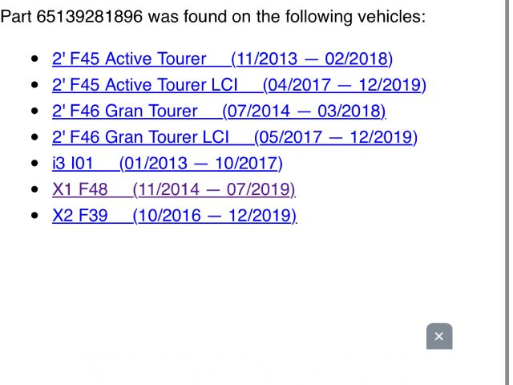Open the F45 Active Tourer LCI link
Image resolution: width=513 pixels, height=385 pixels.
pyautogui.click(x=144, y=85)
